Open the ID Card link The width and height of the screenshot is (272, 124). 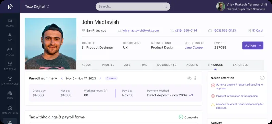(257, 30)
